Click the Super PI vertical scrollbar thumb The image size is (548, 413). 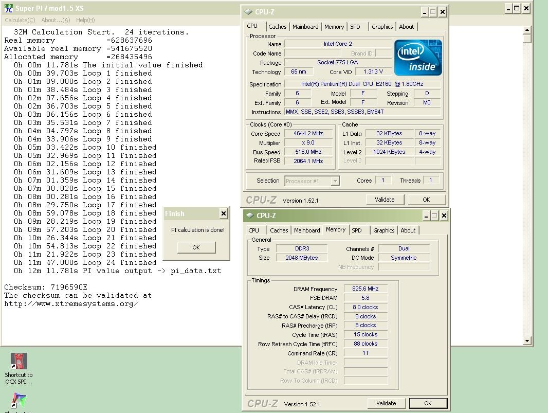click(527, 39)
